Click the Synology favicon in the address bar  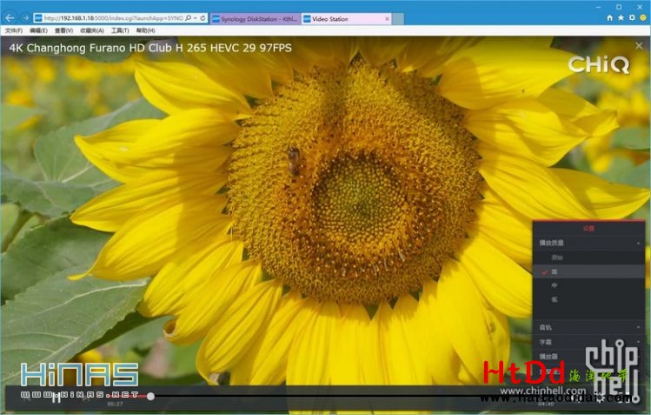pos(38,18)
